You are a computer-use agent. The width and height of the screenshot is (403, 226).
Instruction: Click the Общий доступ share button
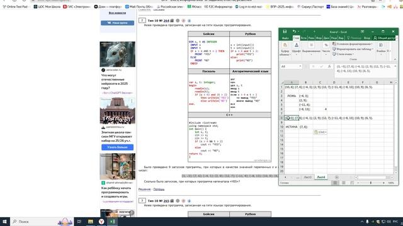(x=384, y=38)
